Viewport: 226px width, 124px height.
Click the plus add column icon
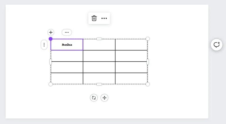tap(51, 32)
